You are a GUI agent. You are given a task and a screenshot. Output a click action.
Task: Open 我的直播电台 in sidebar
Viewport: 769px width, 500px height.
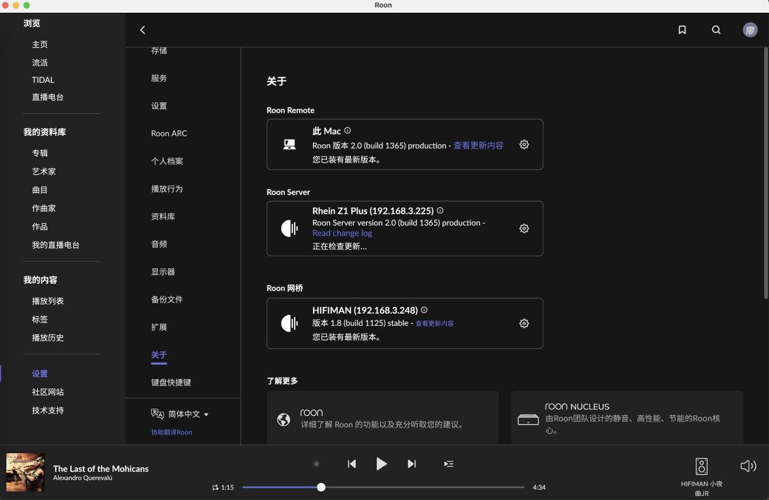[x=56, y=245]
